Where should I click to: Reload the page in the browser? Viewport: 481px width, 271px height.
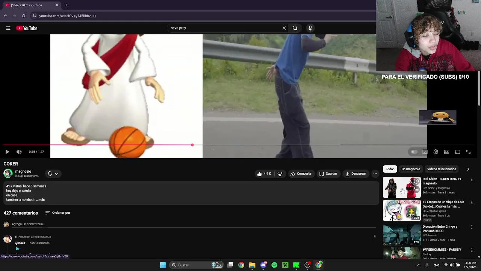(x=24, y=16)
